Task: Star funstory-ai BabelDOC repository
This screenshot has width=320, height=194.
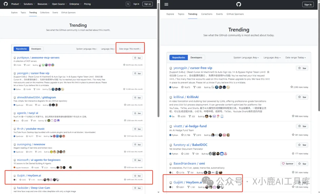Action: point(302,145)
